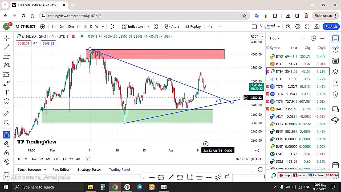Image resolution: width=341 pixels, height=192 pixels.
Task: Open File Explorer from the taskbar
Action: 91,187
